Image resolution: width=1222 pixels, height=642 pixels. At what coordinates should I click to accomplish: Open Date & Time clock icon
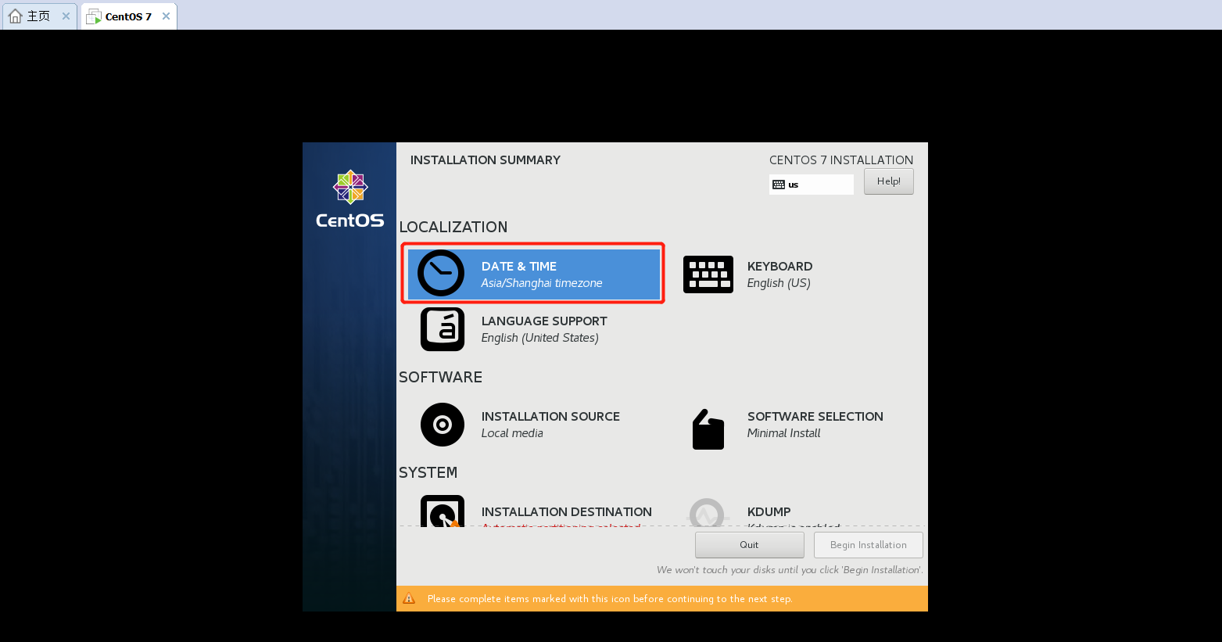[441, 273]
